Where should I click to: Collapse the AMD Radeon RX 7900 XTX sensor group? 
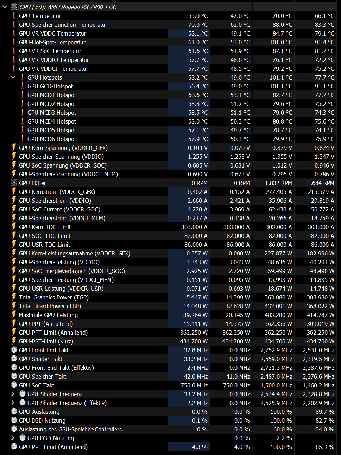tap(5, 7)
